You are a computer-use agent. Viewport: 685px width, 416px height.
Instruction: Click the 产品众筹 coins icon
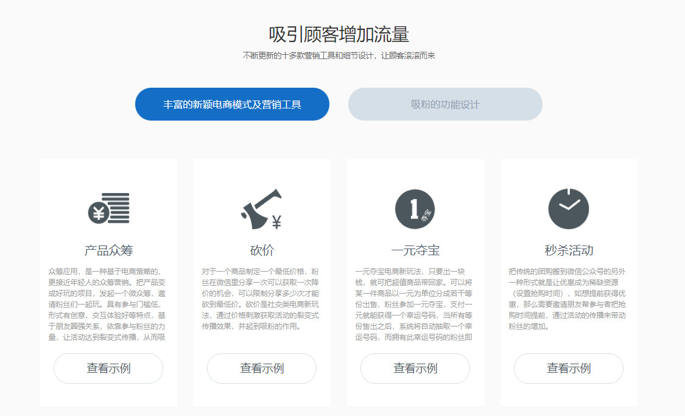109,208
